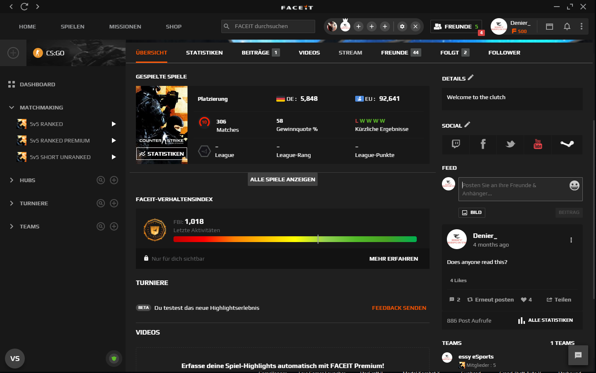Expand the Turniere sidebar section
Viewport: 596px width, 373px height.
tap(12, 203)
